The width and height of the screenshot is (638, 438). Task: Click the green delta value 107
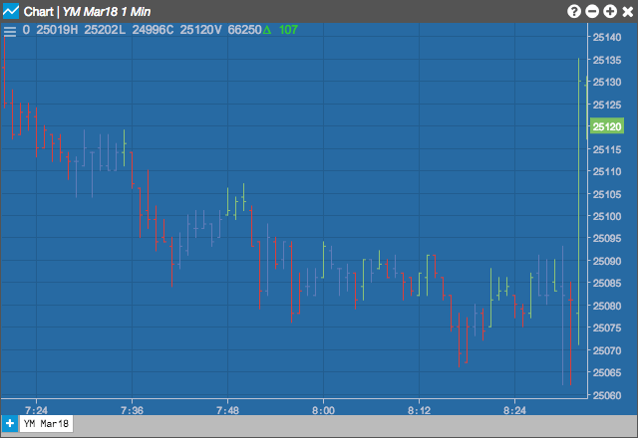tap(288, 30)
